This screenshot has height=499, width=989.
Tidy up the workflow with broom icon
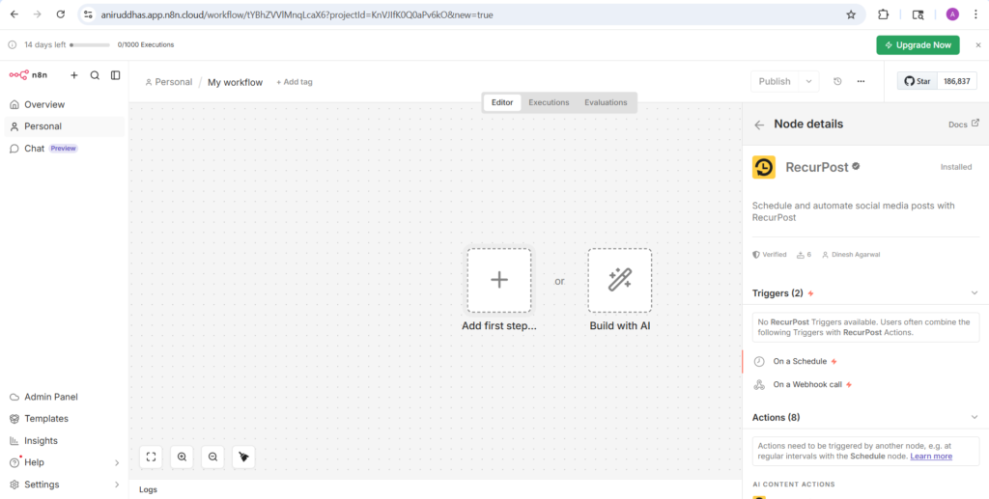(x=243, y=457)
